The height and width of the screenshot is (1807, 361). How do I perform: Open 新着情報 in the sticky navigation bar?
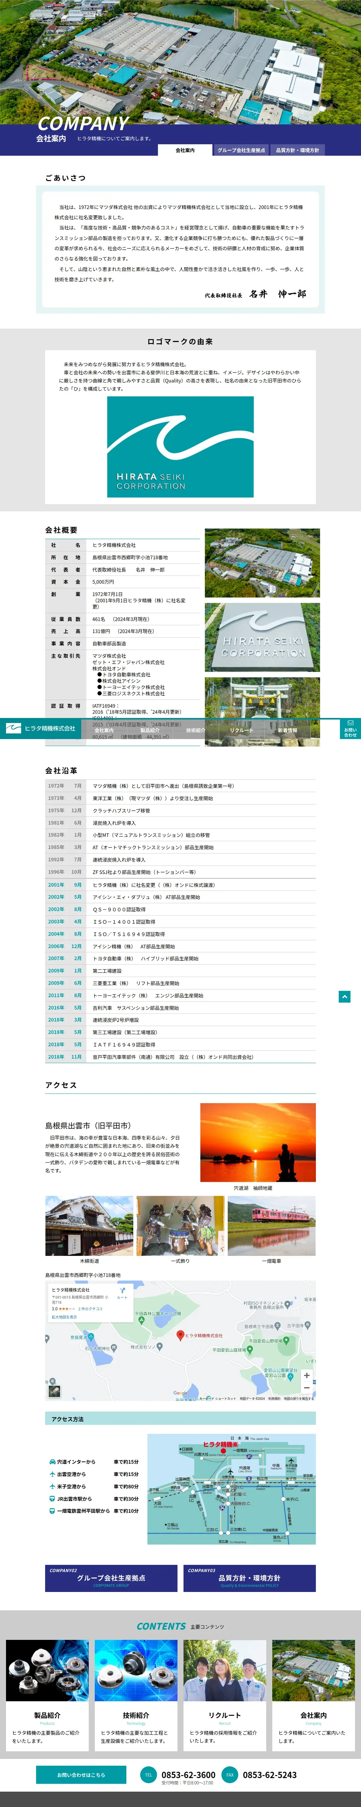pyautogui.click(x=287, y=730)
